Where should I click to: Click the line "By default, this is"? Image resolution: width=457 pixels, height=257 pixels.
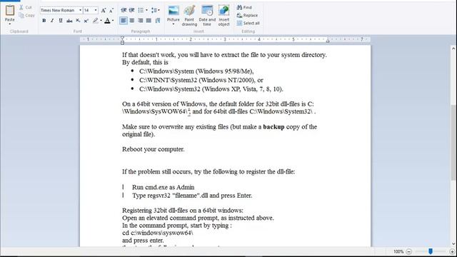(x=145, y=62)
